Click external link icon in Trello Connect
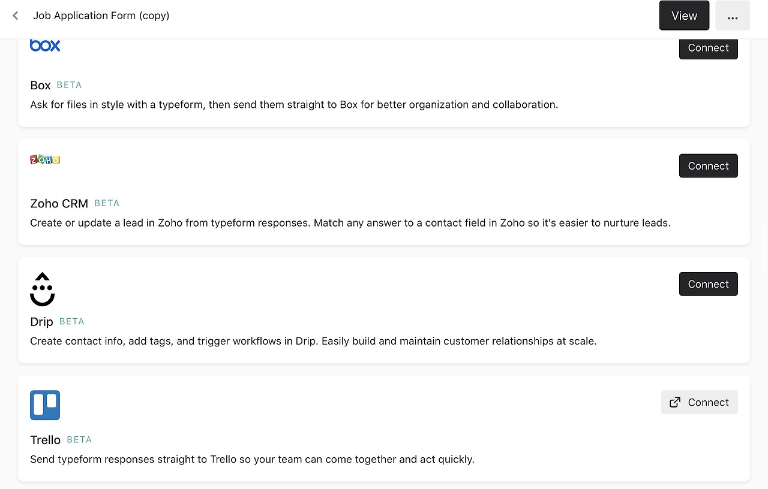Image resolution: width=768 pixels, height=489 pixels. tap(675, 402)
